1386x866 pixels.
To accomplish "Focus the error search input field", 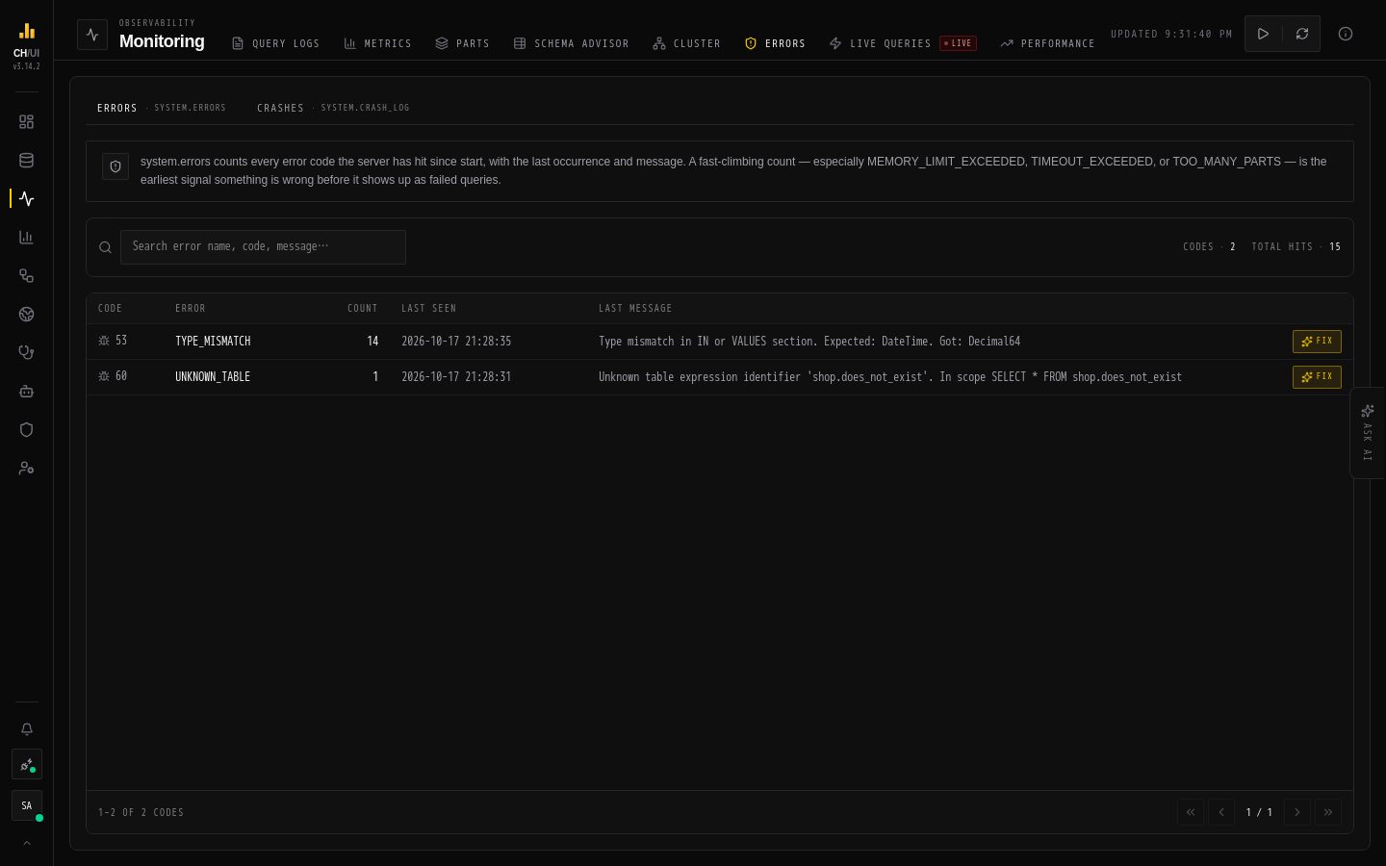I will [x=263, y=247].
